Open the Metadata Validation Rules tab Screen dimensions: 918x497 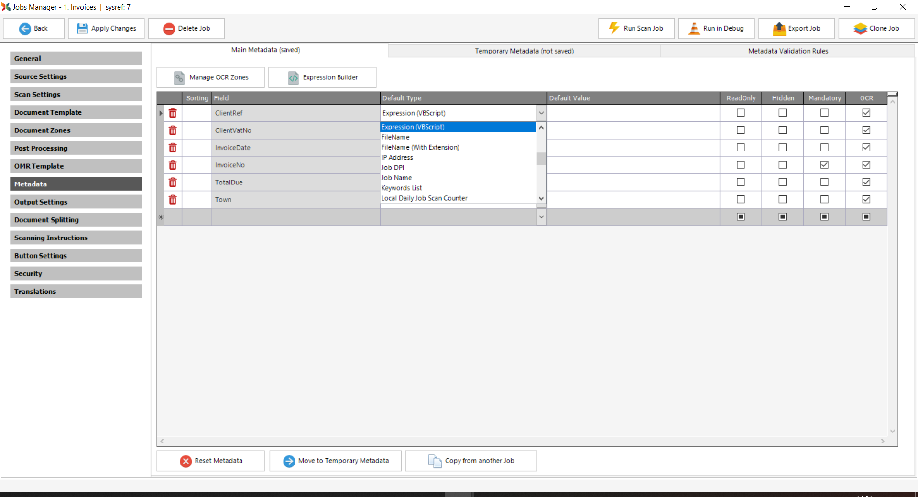tap(787, 51)
